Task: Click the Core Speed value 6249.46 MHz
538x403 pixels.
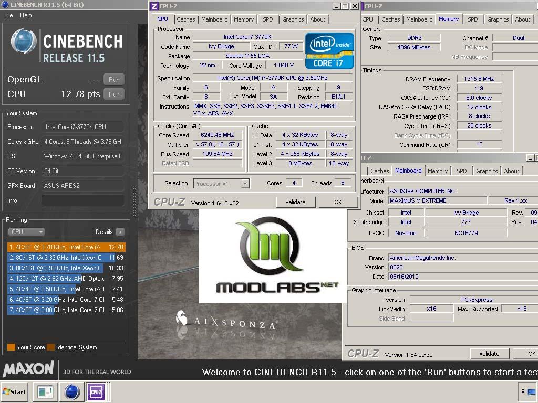Action: (x=218, y=135)
